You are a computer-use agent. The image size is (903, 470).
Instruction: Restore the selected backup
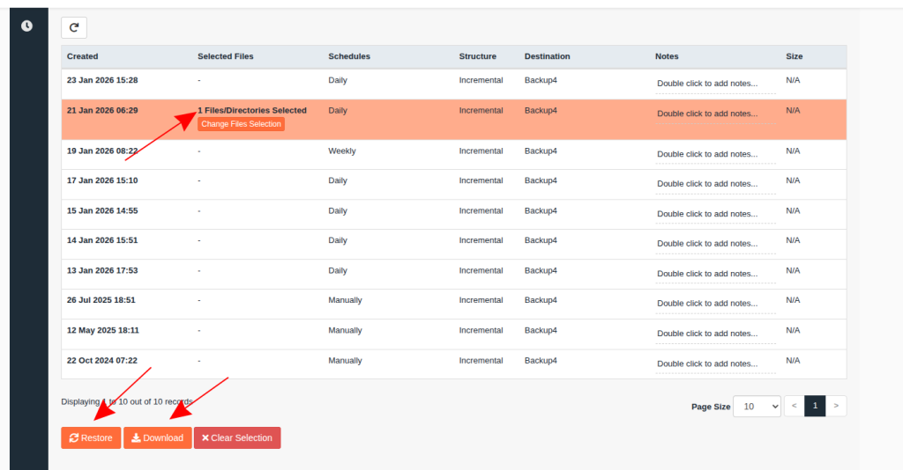pyautogui.click(x=91, y=437)
